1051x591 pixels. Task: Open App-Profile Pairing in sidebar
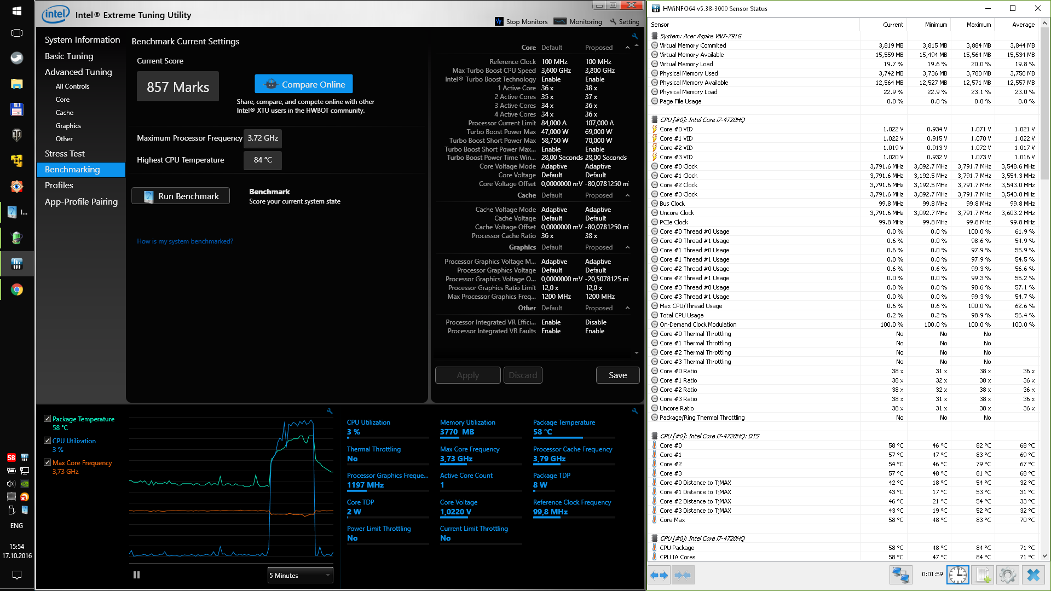[81, 202]
